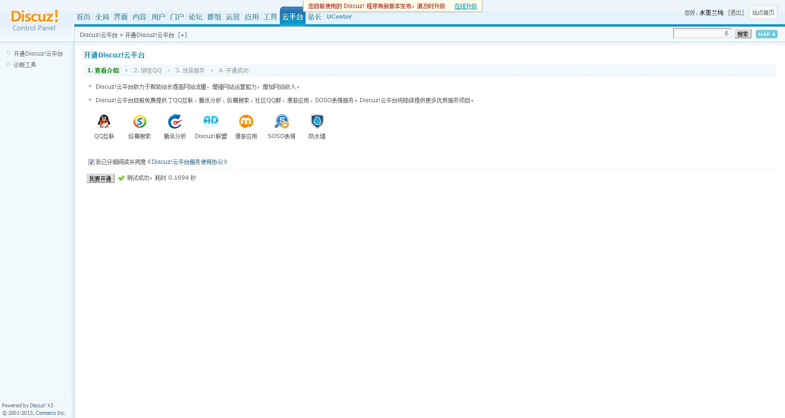Click step 1. 查看介绍
The width and height of the screenshot is (785, 418).
pyautogui.click(x=103, y=70)
